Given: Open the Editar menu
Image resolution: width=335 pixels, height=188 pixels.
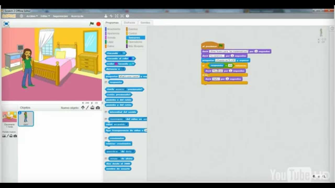Looking at the screenshot, I should point(45,16).
